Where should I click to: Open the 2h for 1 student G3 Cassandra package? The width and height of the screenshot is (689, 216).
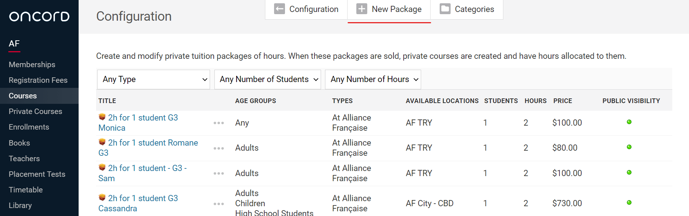click(143, 199)
